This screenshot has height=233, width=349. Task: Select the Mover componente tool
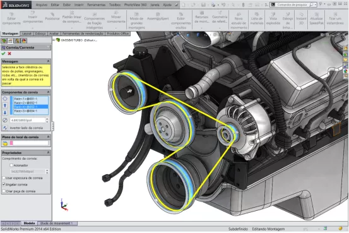coord(116,18)
